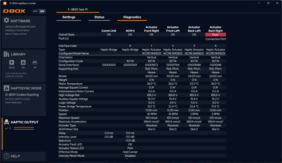The height and width of the screenshot is (163, 282).
Task: Open the Library books icon
Action: [6, 54]
